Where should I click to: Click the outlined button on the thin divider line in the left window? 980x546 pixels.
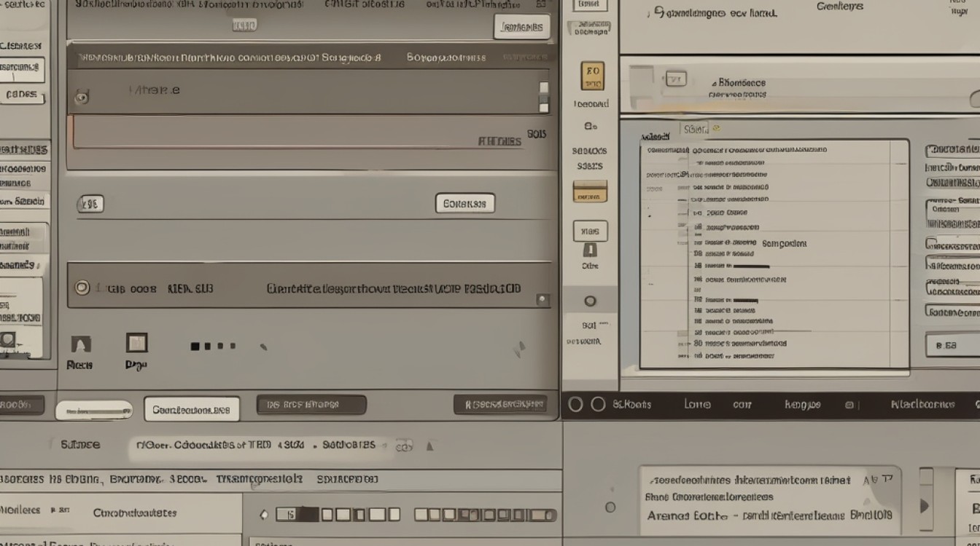point(465,204)
